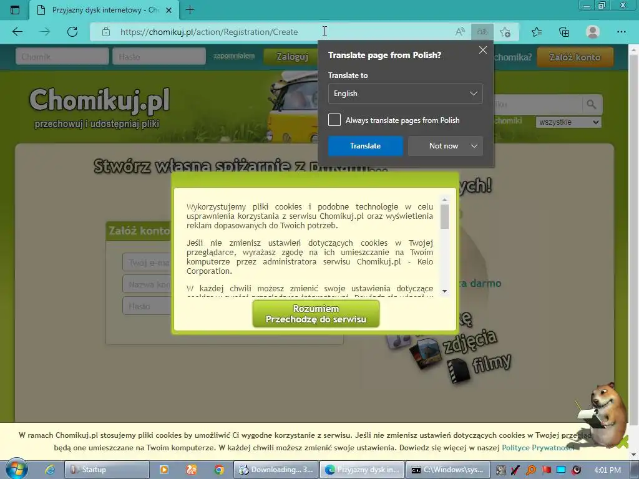Open Google Chrome from the taskbar

point(219,470)
